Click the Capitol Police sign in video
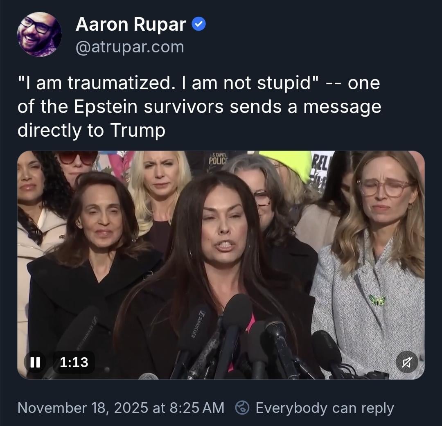442x426 pixels. 218,159
